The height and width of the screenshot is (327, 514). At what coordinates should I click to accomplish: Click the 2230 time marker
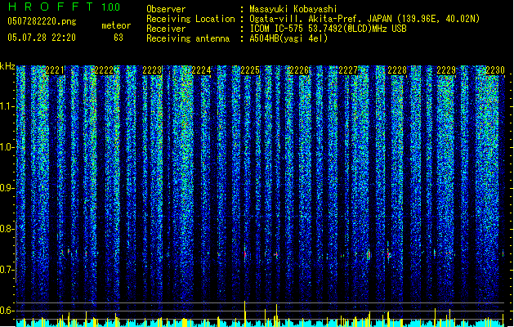(x=495, y=70)
